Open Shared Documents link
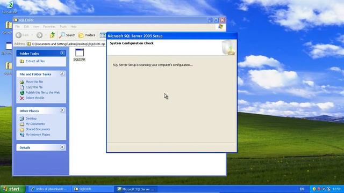This screenshot has width=344, height=193. [38, 129]
